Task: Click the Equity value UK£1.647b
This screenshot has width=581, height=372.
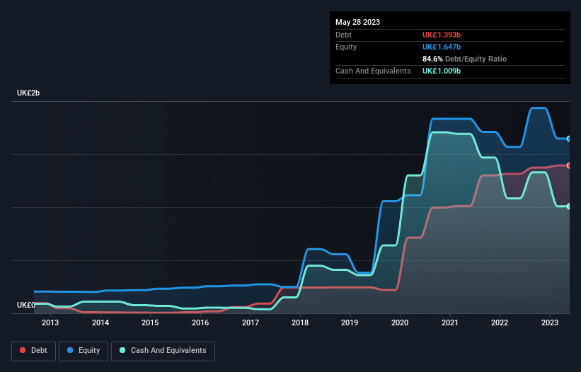Action: pyautogui.click(x=442, y=47)
